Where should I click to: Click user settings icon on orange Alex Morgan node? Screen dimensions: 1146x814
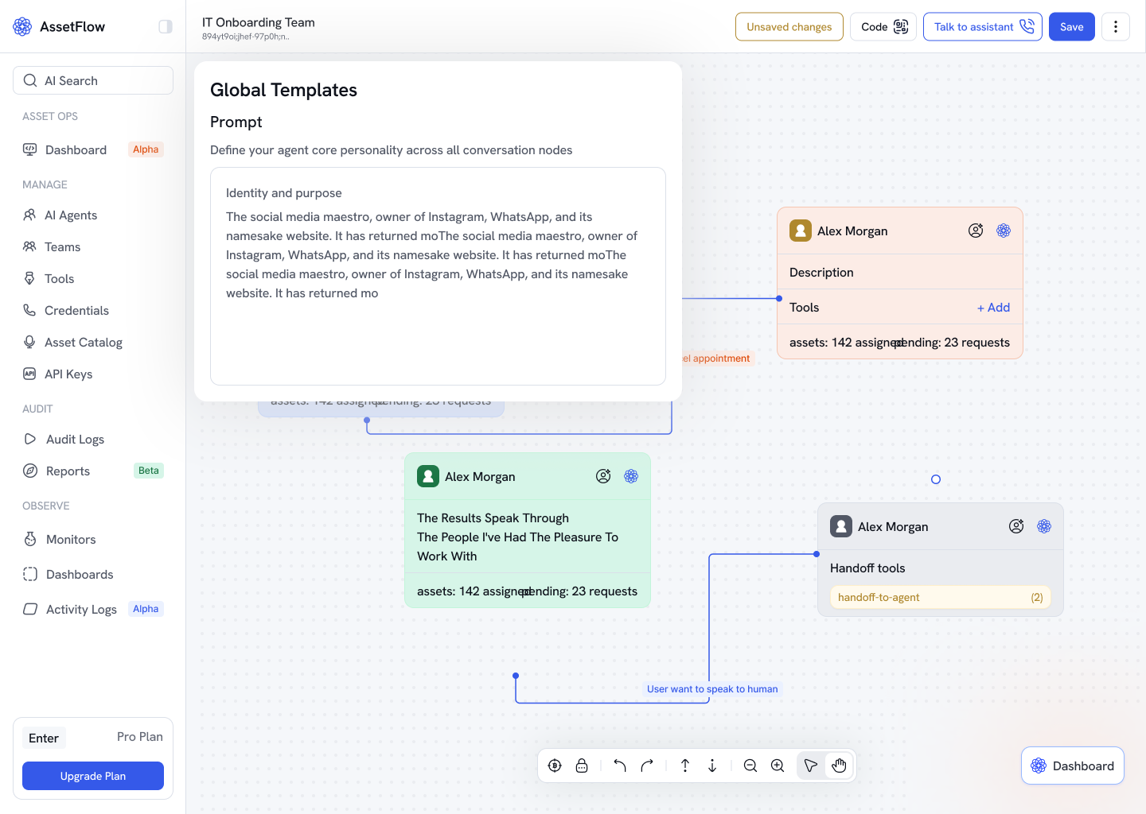point(976,231)
